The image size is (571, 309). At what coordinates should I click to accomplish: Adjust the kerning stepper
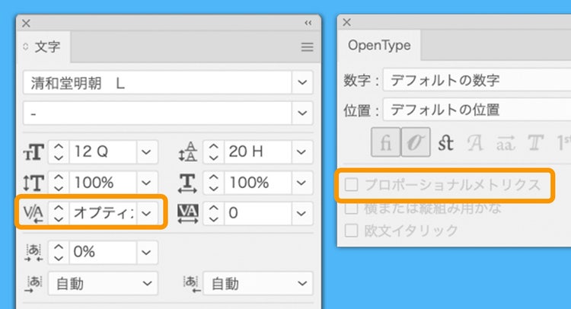[59, 213]
